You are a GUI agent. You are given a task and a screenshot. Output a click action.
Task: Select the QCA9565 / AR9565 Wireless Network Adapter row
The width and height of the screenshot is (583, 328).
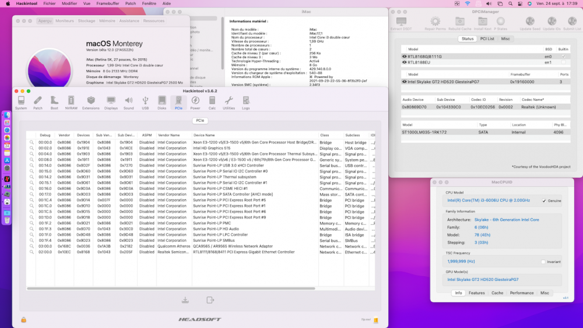pos(201,246)
